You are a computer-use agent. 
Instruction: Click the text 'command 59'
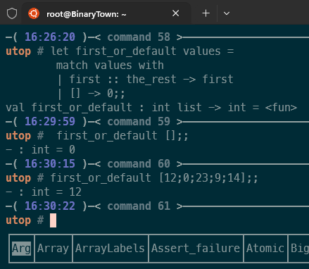[139, 122]
